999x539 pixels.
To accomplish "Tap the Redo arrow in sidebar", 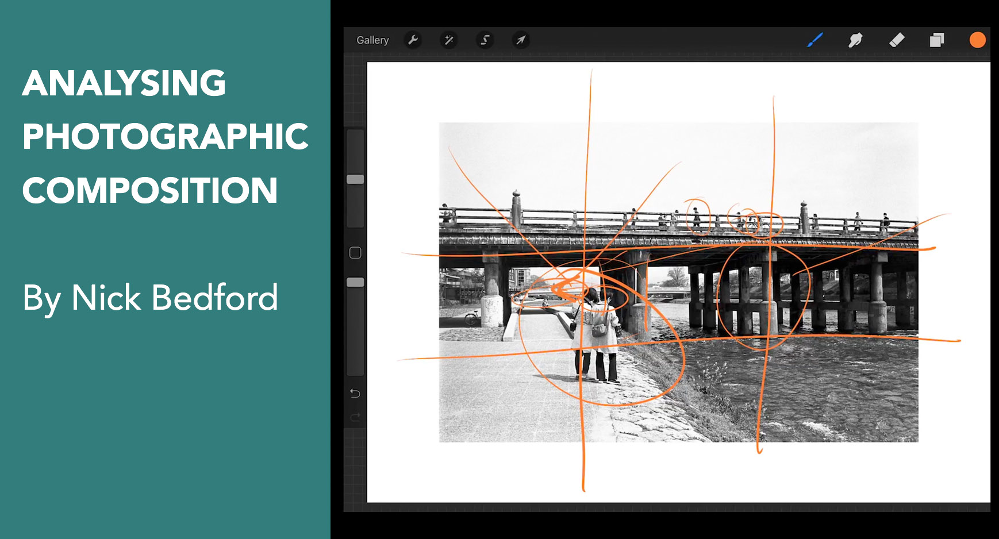I will coord(355,417).
